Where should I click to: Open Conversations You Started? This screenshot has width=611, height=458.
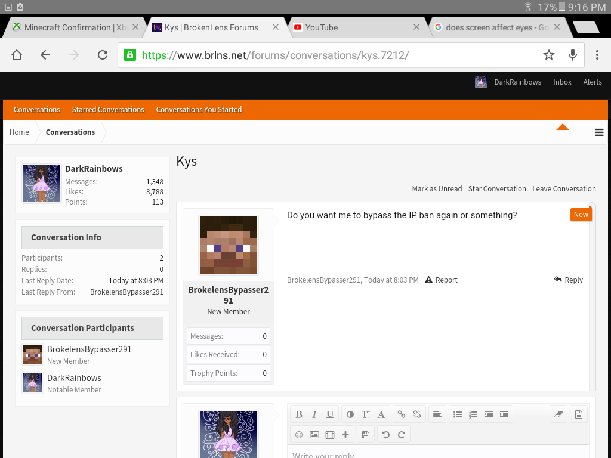199,110
